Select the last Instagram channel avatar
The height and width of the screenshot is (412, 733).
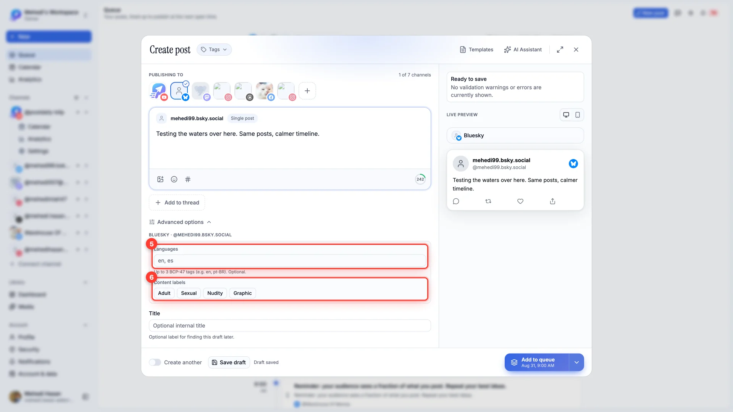[286, 91]
